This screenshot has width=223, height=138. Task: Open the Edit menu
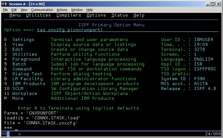[14, 10]
